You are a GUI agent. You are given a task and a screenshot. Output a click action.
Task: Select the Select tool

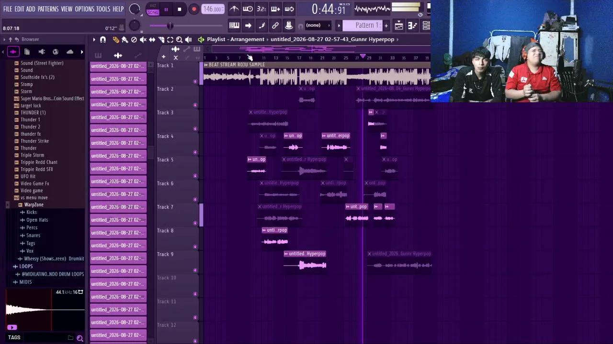(x=170, y=40)
